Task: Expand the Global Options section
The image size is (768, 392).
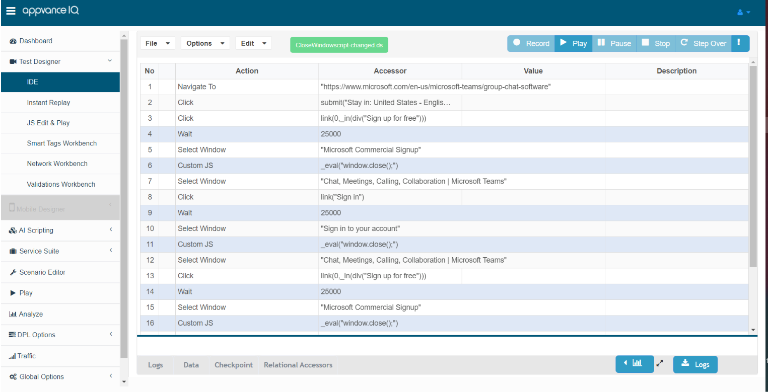Action: click(x=60, y=376)
